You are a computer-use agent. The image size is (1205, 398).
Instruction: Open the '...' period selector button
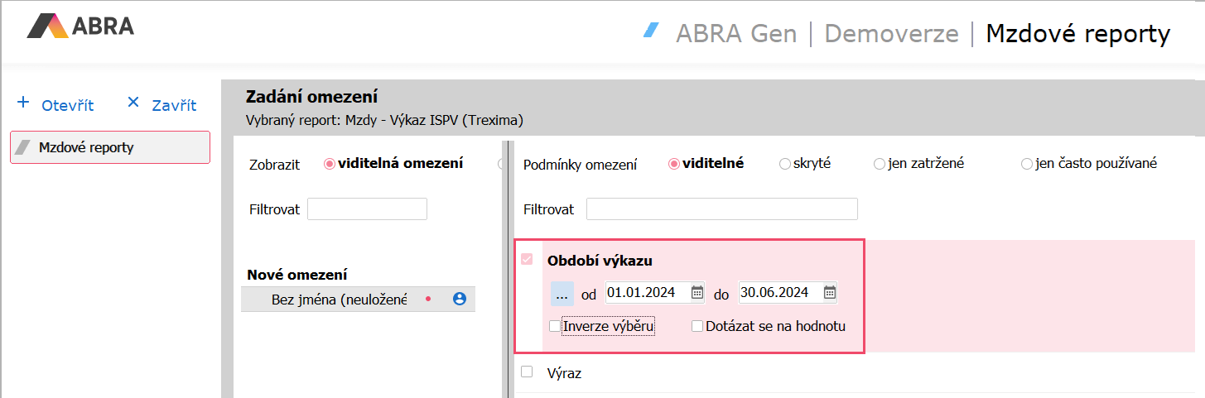pyautogui.click(x=562, y=293)
